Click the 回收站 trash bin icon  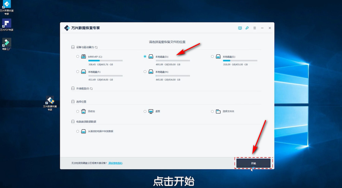click(83, 111)
